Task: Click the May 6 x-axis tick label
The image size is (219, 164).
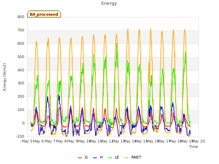Action: (38, 141)
